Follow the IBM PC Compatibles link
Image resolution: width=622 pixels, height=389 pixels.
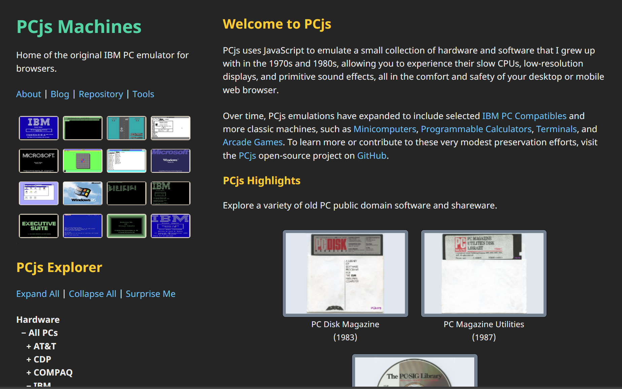coord(524,116)
